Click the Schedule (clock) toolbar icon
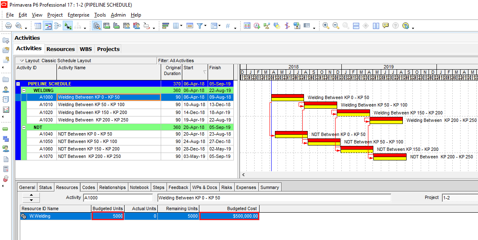478x240 pixels. pos(257,26)
